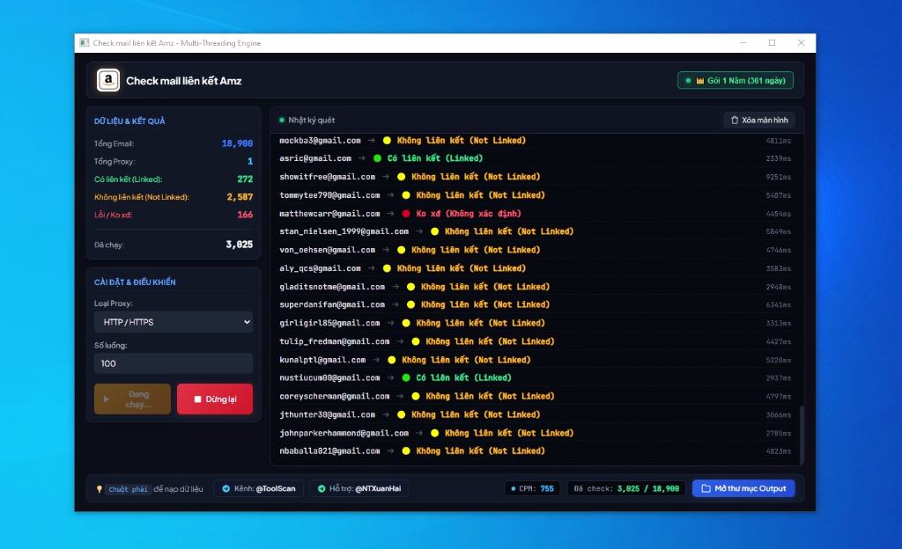This screenshot has width=902, height=549.
Task: Click the crown icon on subscription badge
Action: (x=700, y=81)
